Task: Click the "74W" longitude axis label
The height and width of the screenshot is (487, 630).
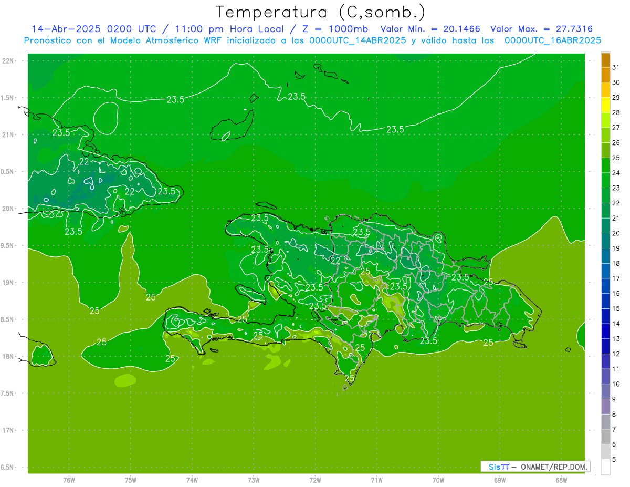Action: (x=192, y=480)
